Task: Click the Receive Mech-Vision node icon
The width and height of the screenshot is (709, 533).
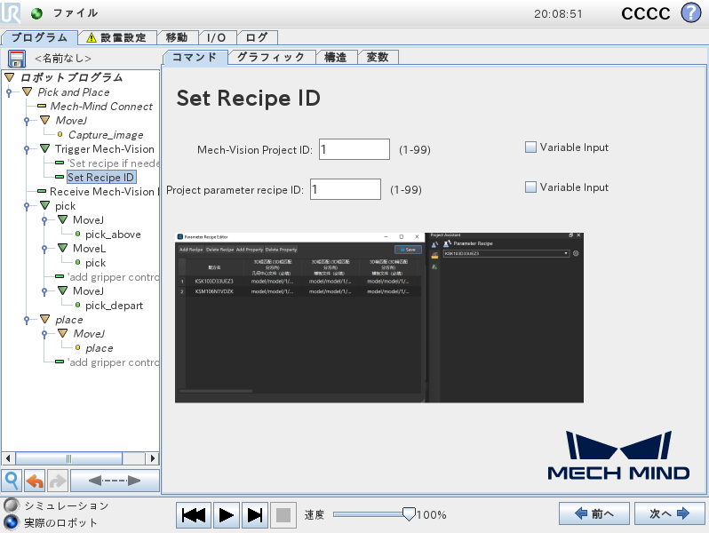Action: (42, 191)
